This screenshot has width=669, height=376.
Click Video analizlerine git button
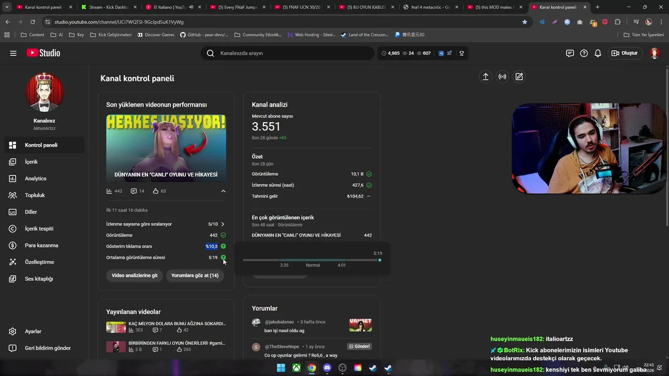tap(134, 275)
